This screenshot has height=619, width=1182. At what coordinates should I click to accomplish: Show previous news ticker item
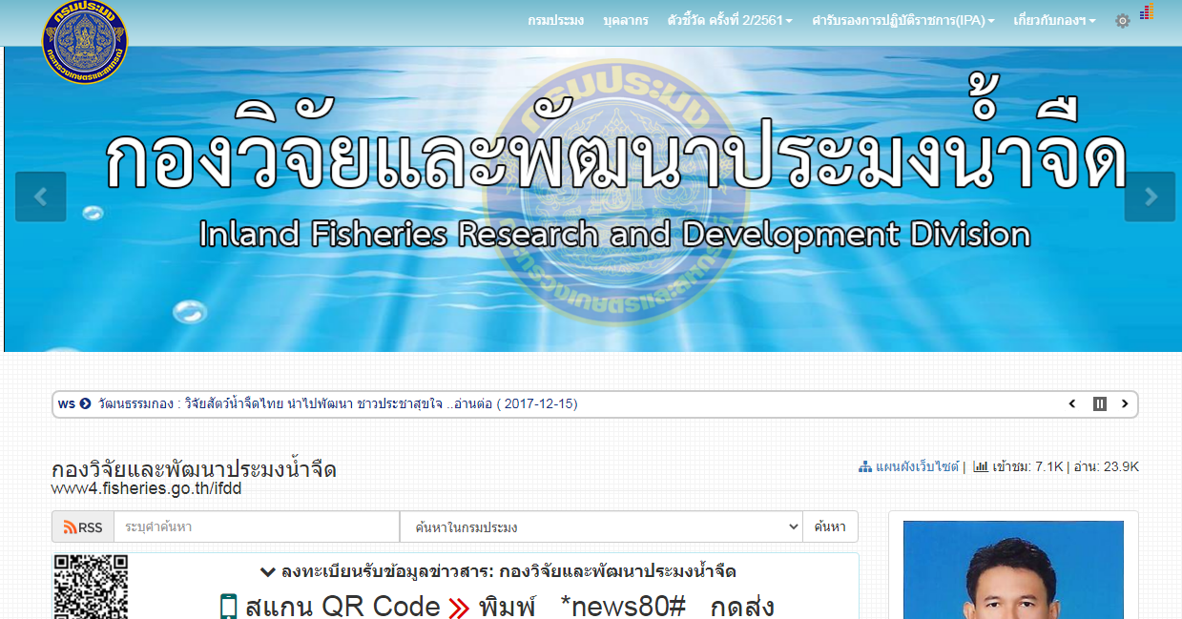[x=1072, y=404]
